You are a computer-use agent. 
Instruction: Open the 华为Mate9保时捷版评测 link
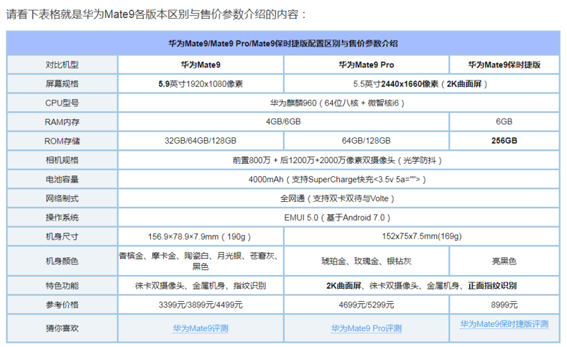504,324
